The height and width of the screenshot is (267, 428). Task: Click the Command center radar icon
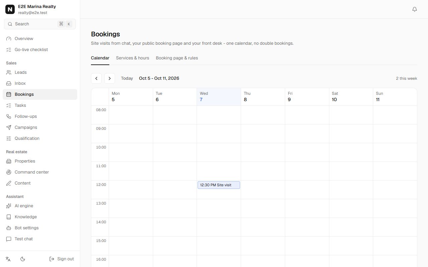9,172
